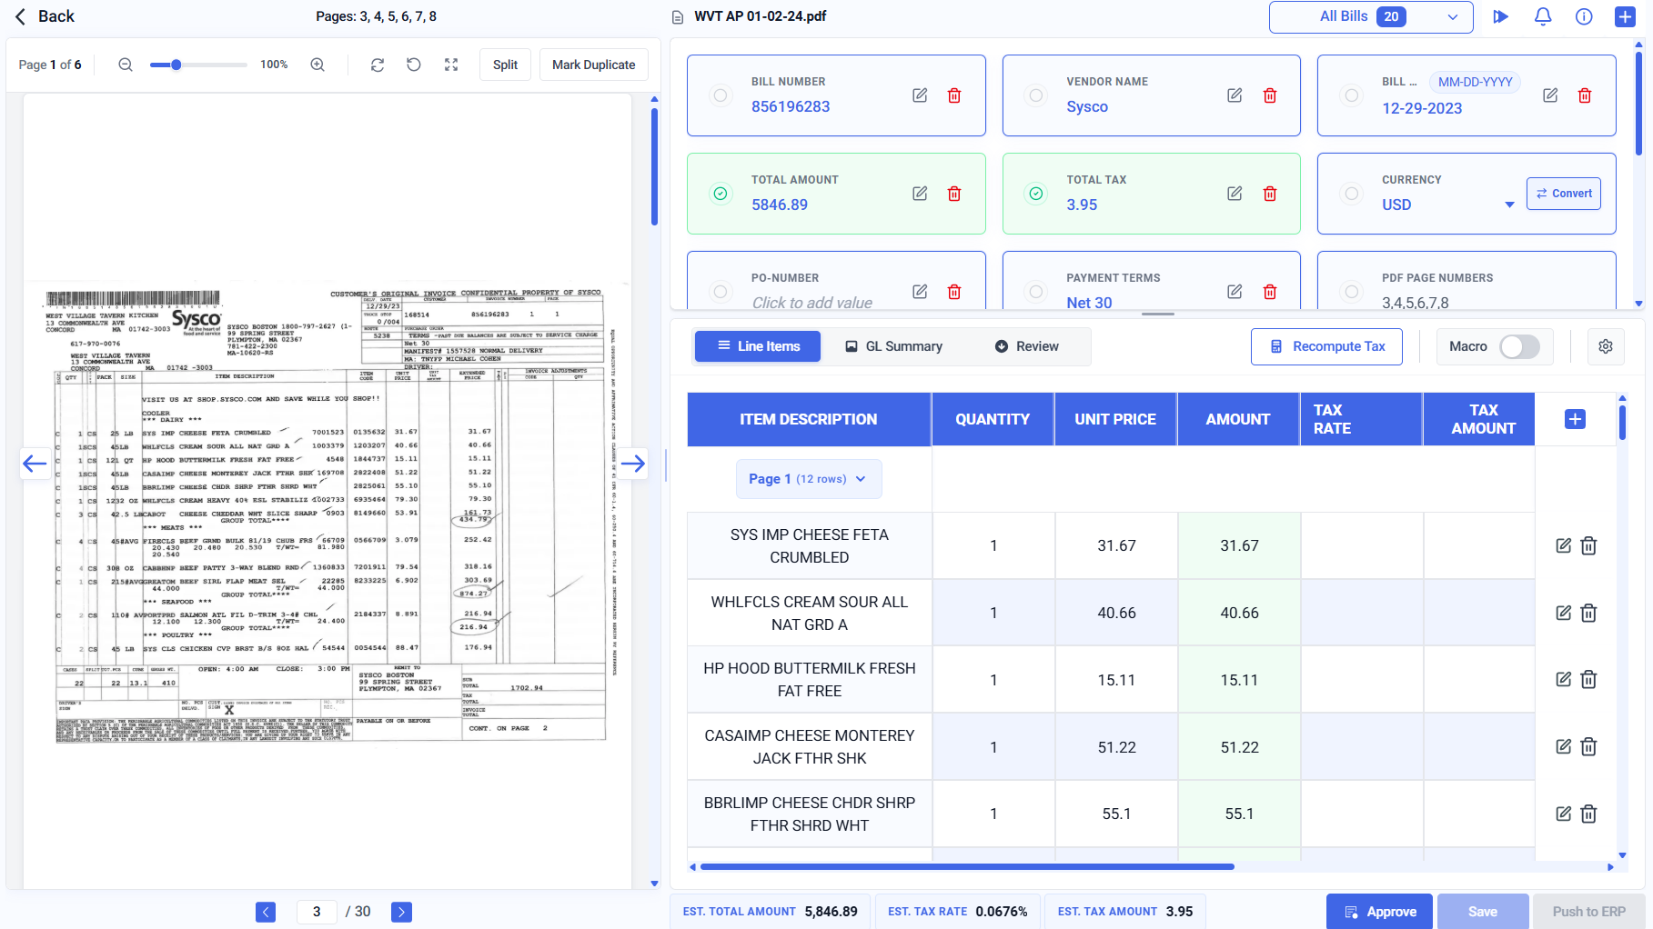
Task: Click the Convert currency button
Action: coord(1564,194)
